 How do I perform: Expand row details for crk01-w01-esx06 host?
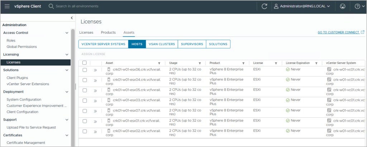95,70
